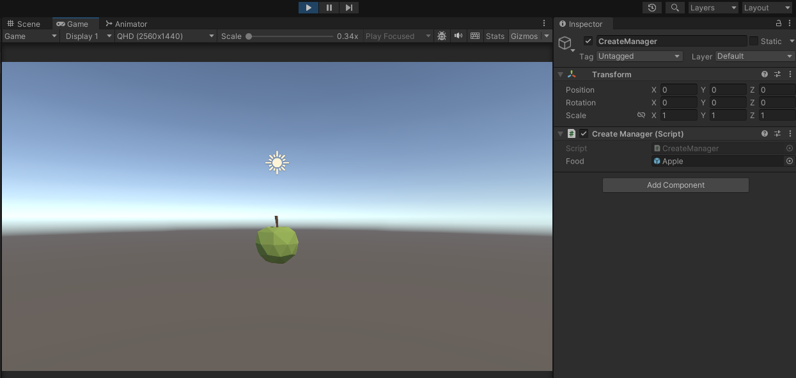Open the Display 1 dropdown
The image size is (796, 378).
coord(88,36)
